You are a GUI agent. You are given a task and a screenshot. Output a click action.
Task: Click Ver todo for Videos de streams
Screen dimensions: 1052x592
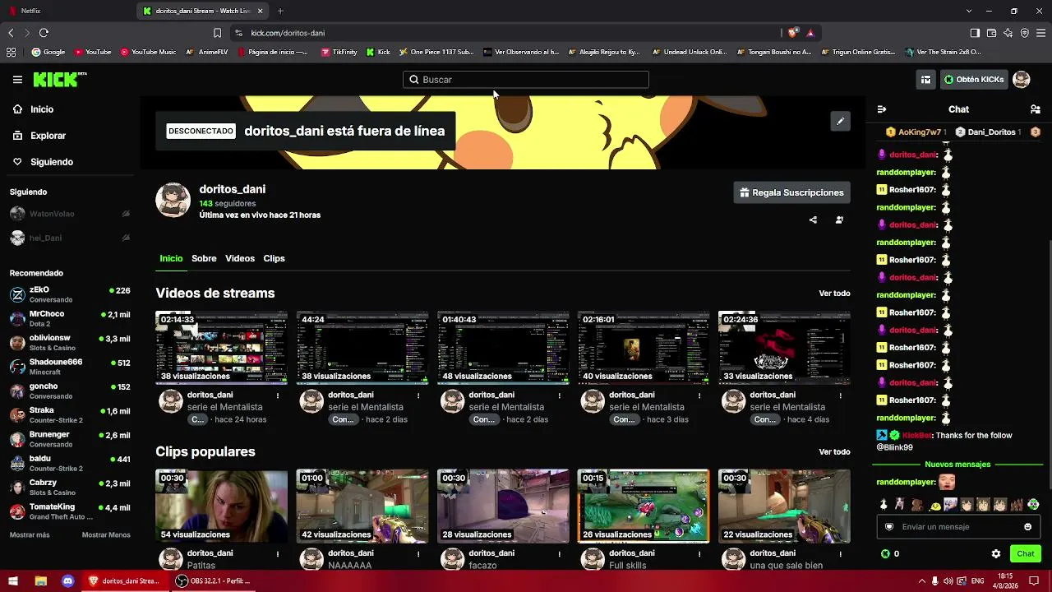834,294
